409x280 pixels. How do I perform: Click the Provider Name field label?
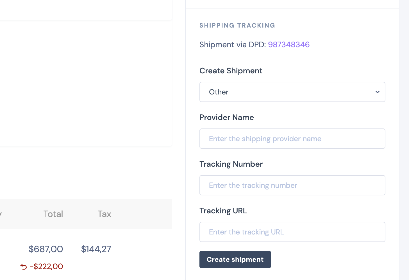click(227, 118)
